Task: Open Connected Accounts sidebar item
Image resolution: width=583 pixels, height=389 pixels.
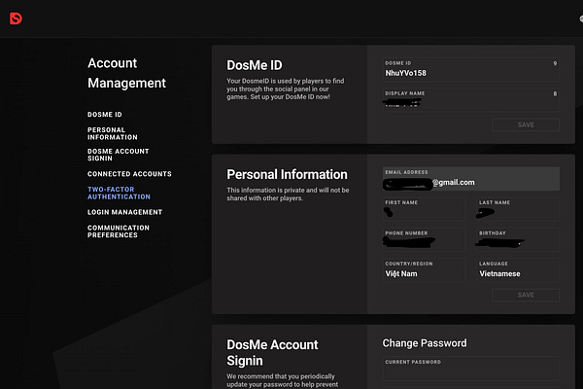Action: [x=129, y=174]
